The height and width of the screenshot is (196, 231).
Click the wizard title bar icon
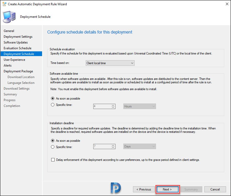4,4
